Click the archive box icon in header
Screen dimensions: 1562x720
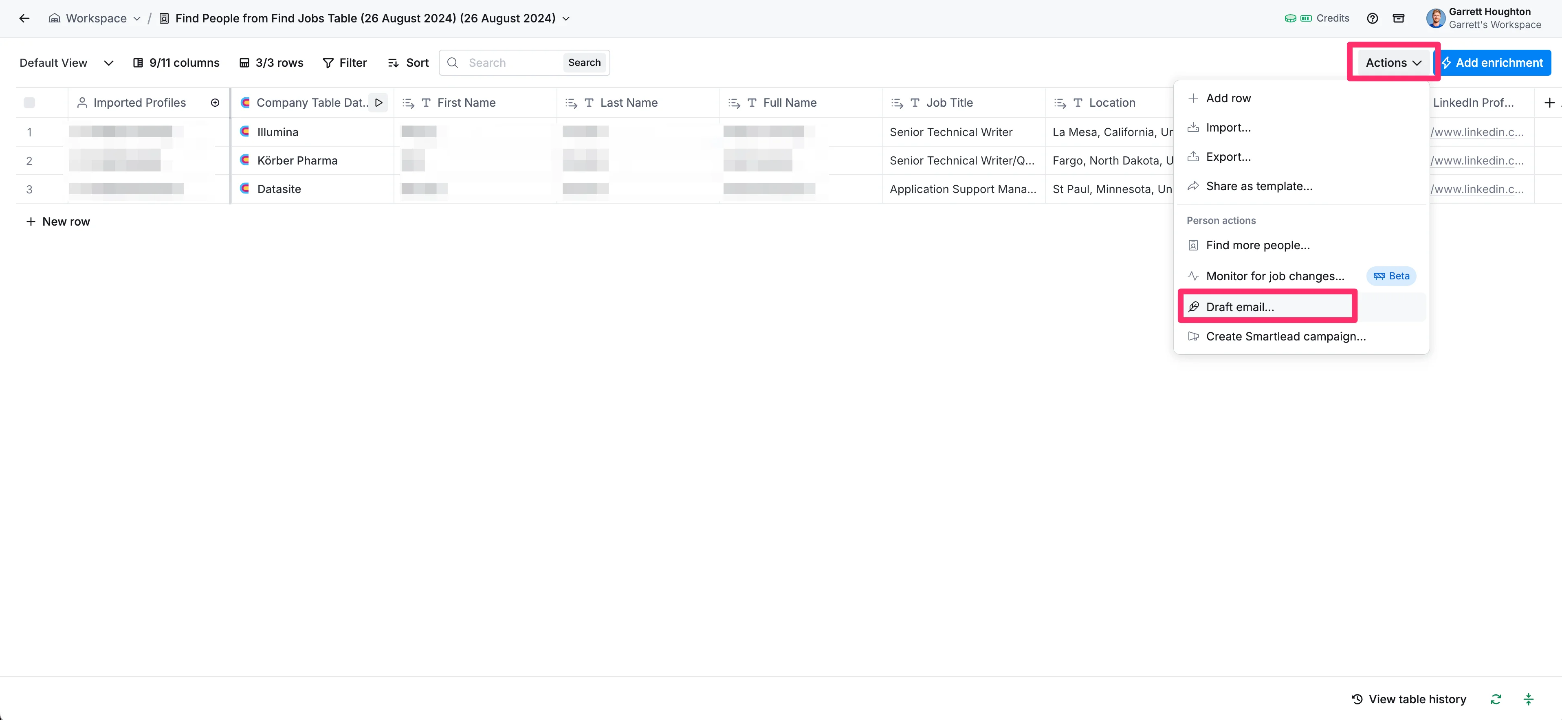[x=1398, y=18]
